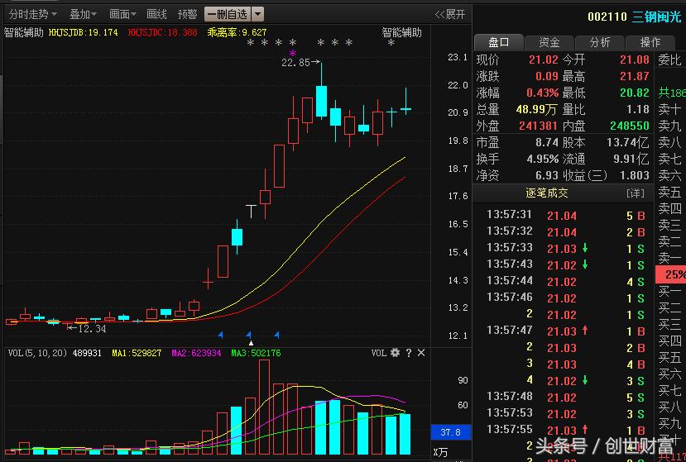Click the tallest red volume bar
The image size is (686, 462).
pos(264,407)
